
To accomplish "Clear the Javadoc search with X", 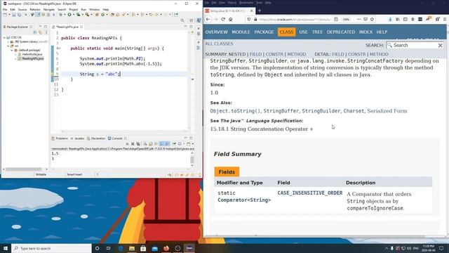I will tap(441, 45).
